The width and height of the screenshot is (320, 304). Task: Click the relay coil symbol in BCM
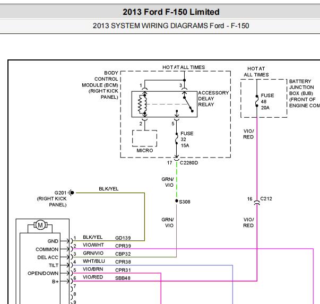pos(142,104)
